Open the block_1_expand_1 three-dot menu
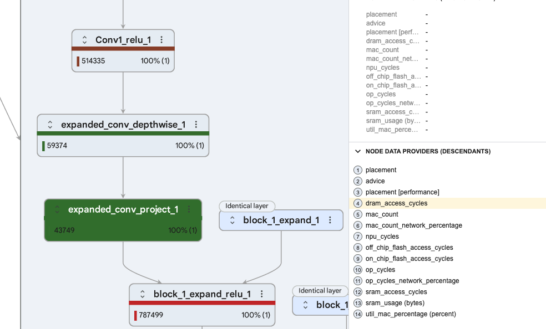Image resolution: width=546 pixels, height=329 pixels. [330, 220]
